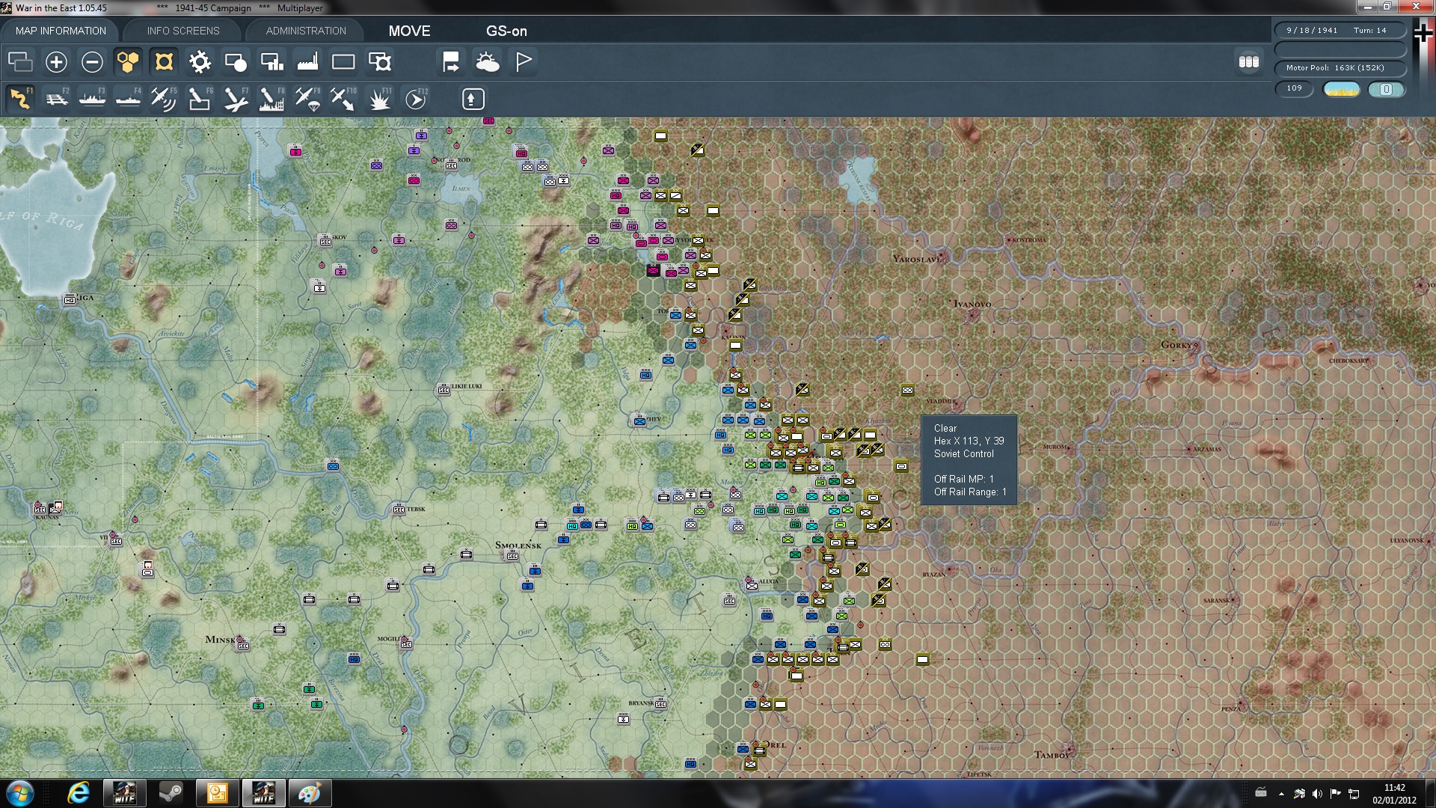Select Bomb Airfield mode (F7)
This screenshot has width=1436, height=808.
tap(236, 98)
